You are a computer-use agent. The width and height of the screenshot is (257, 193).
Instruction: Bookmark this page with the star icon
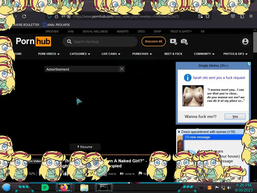pyautogui.click(x=208, y=16)
